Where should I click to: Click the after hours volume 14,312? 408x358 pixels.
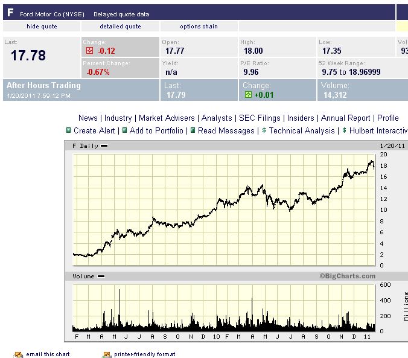(x=335, y=95)
